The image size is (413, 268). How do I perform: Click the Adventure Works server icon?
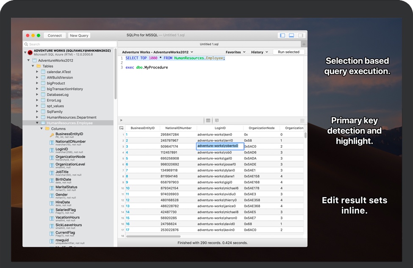[x=30, y=52]
